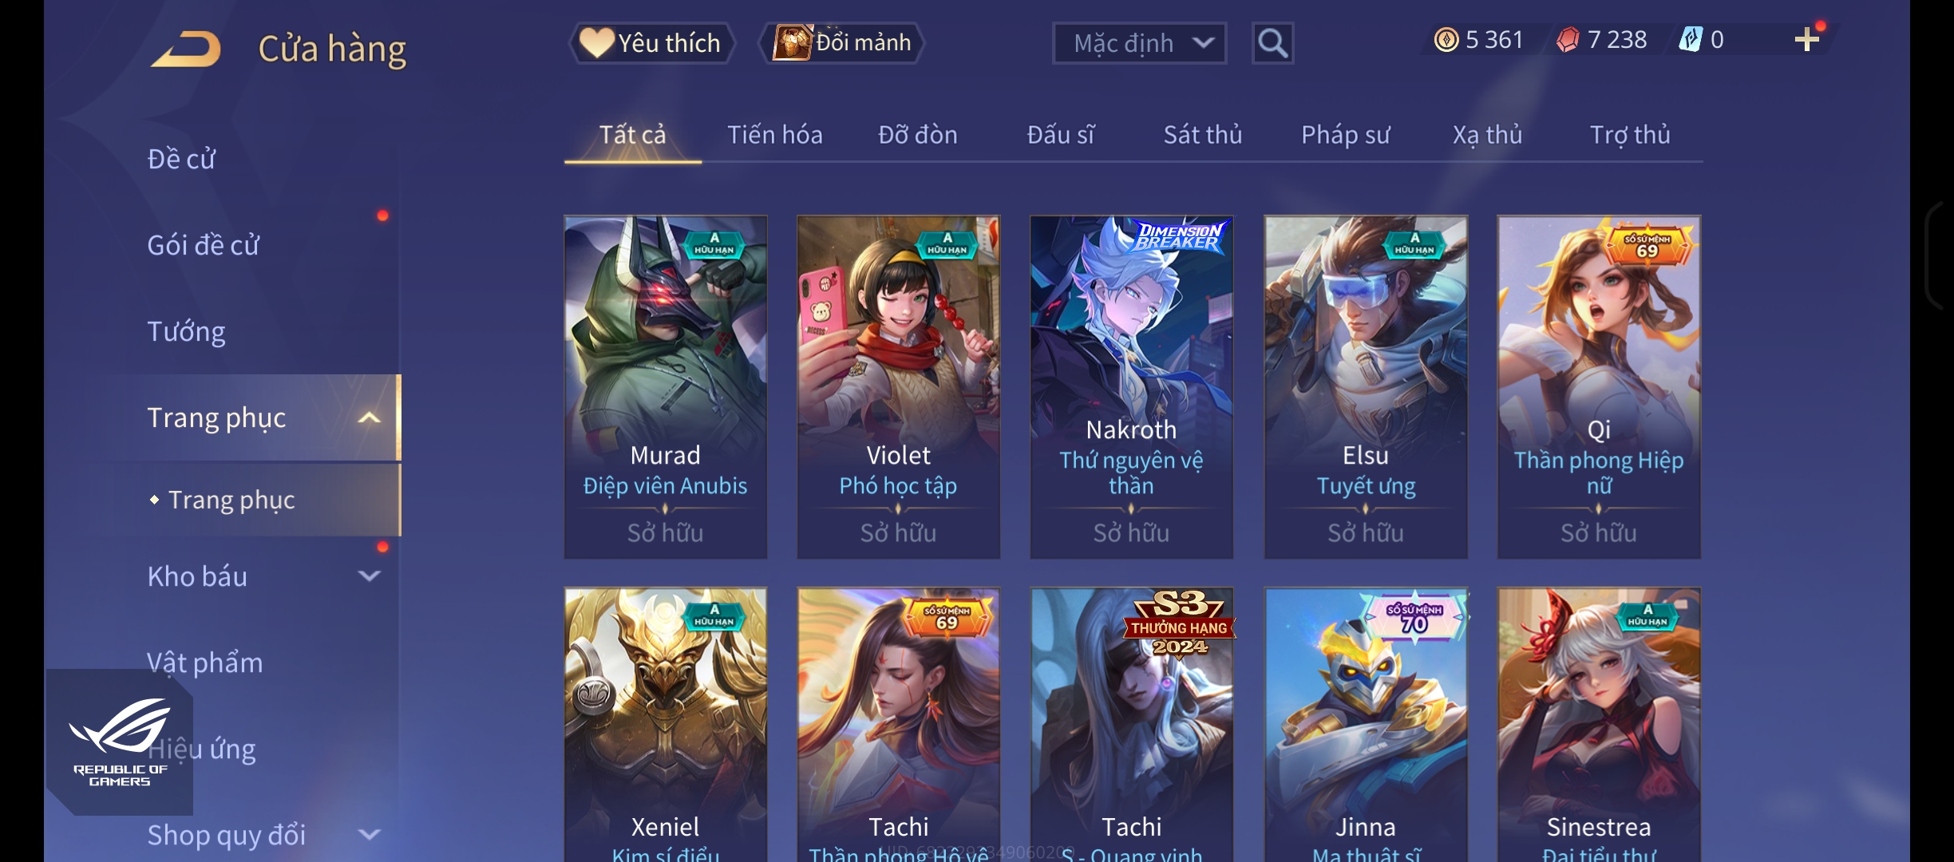Screen dimensions: 1954x862
Task: Open the Gói đề cử sidebar entry
Action: pyautogui.click(x=203, y=245)
